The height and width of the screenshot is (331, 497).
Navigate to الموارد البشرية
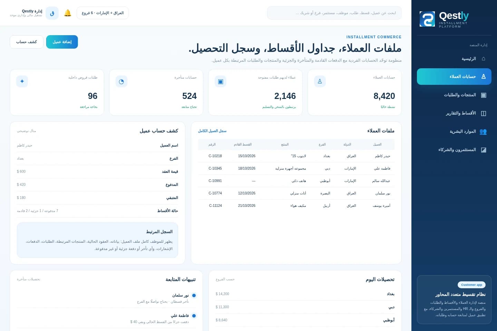(x=454, y=131)
